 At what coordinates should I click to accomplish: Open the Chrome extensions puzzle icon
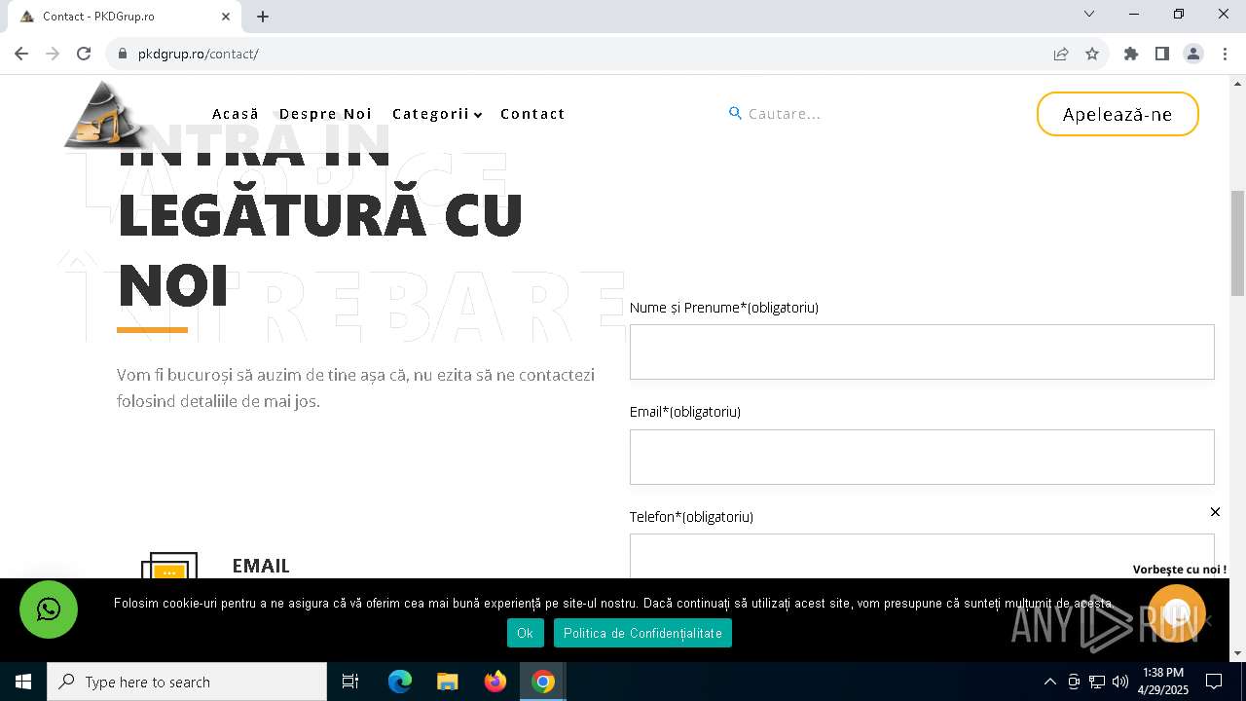1131,54
